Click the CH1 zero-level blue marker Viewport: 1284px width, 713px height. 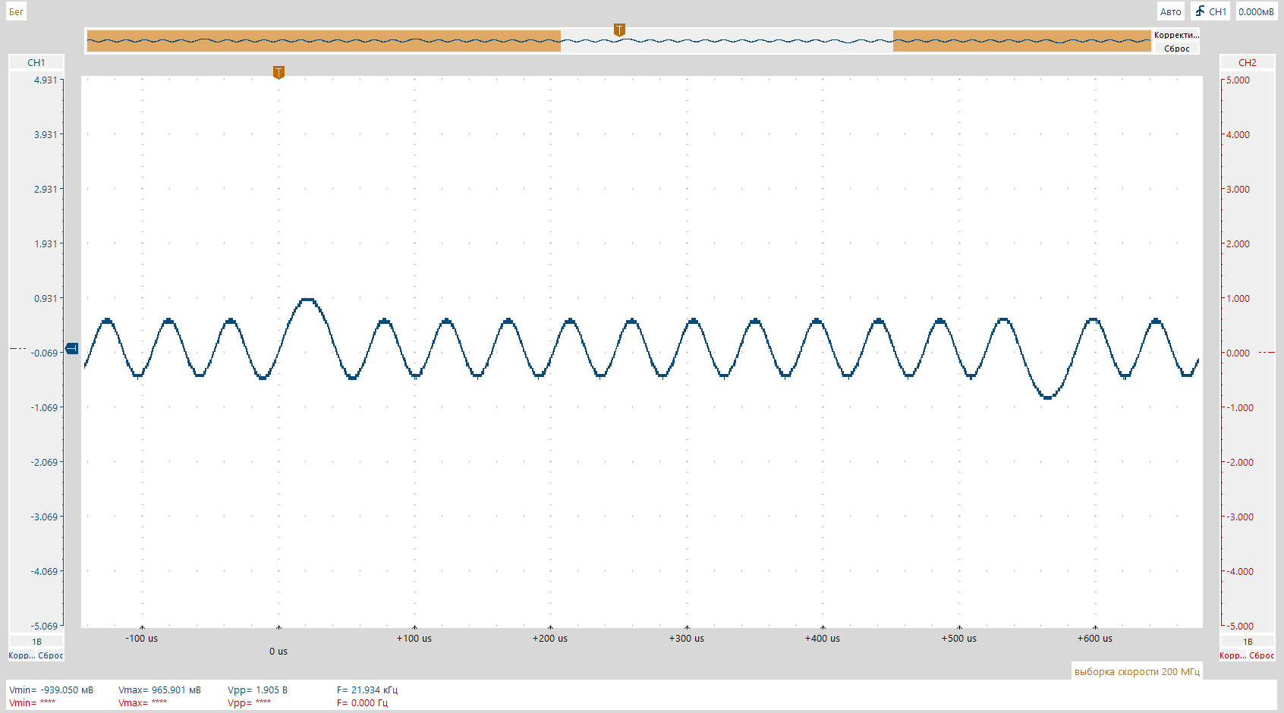[x=72, y=348]
